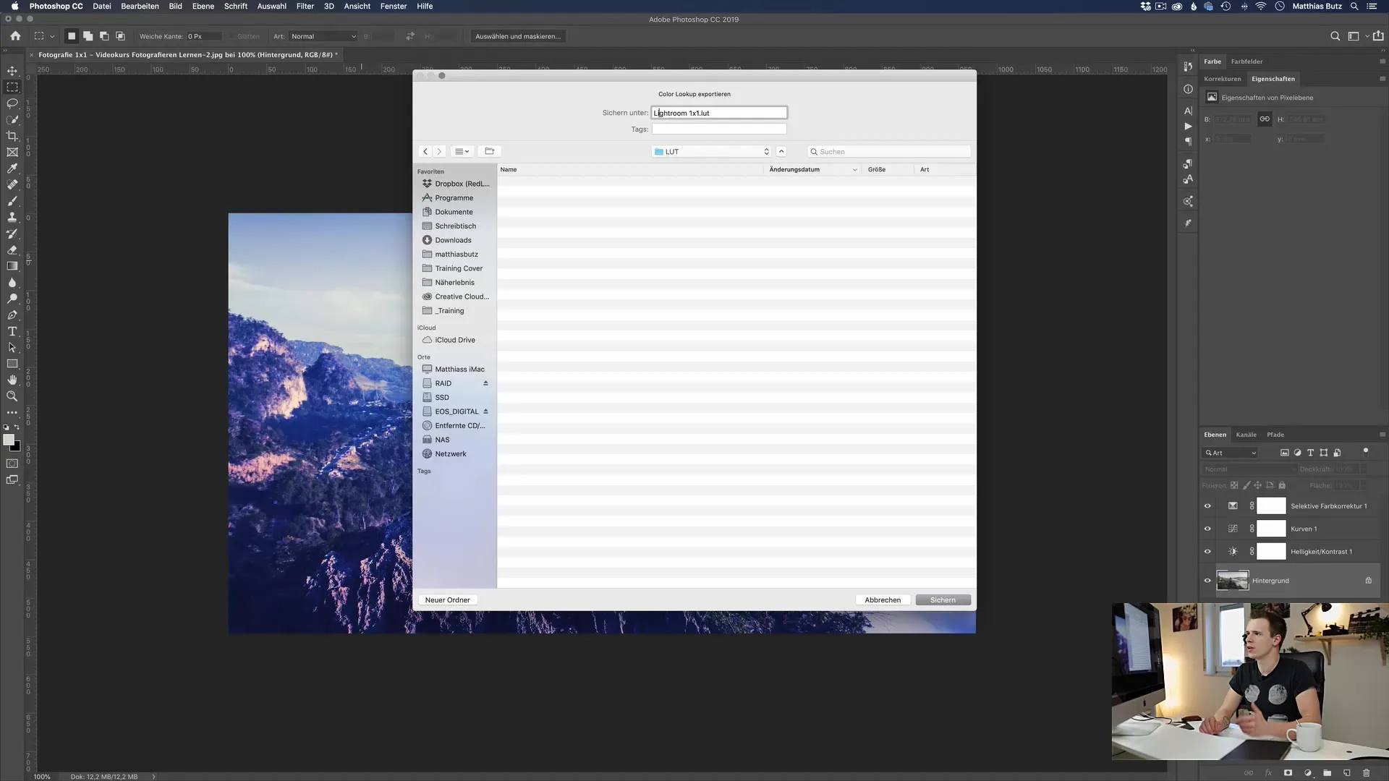Select the Type tool

tap(12, 331)
